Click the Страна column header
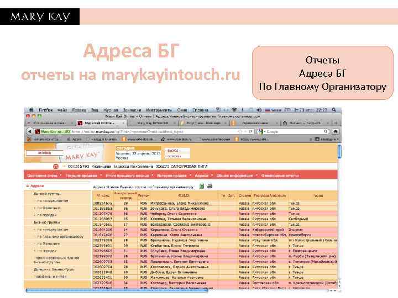The image size is (398, 298). click(x=245, y=195)
